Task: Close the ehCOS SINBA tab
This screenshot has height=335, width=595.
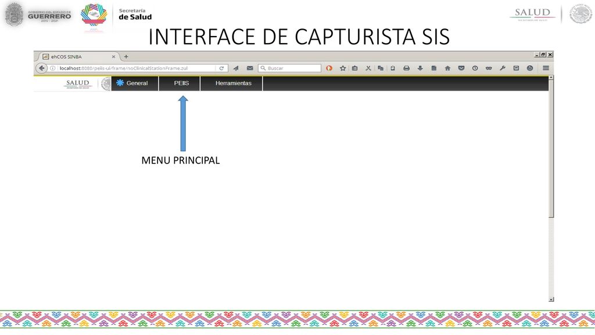Action: click(x=113, y=56)
